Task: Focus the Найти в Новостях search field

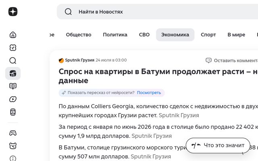Action: tap(157, 12)
